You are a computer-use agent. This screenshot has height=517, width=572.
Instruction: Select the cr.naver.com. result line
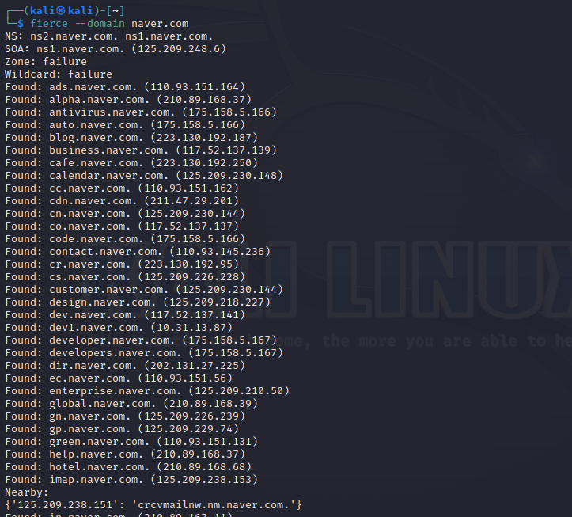coord(122,264)
